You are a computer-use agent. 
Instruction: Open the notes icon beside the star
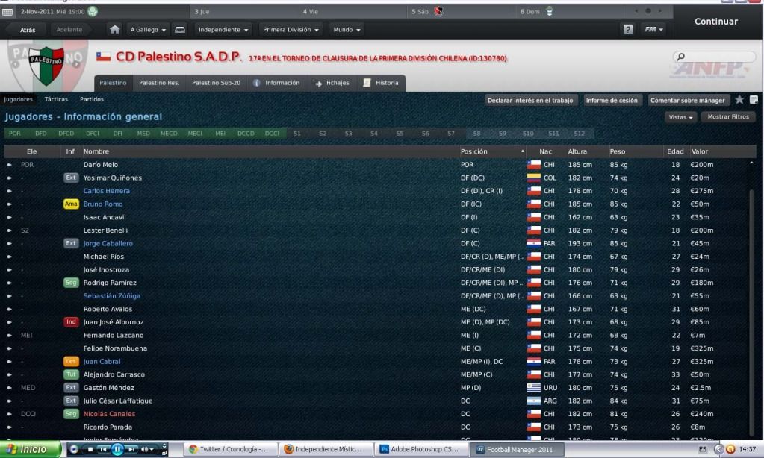pyautogui.click(x=754, y=100)
